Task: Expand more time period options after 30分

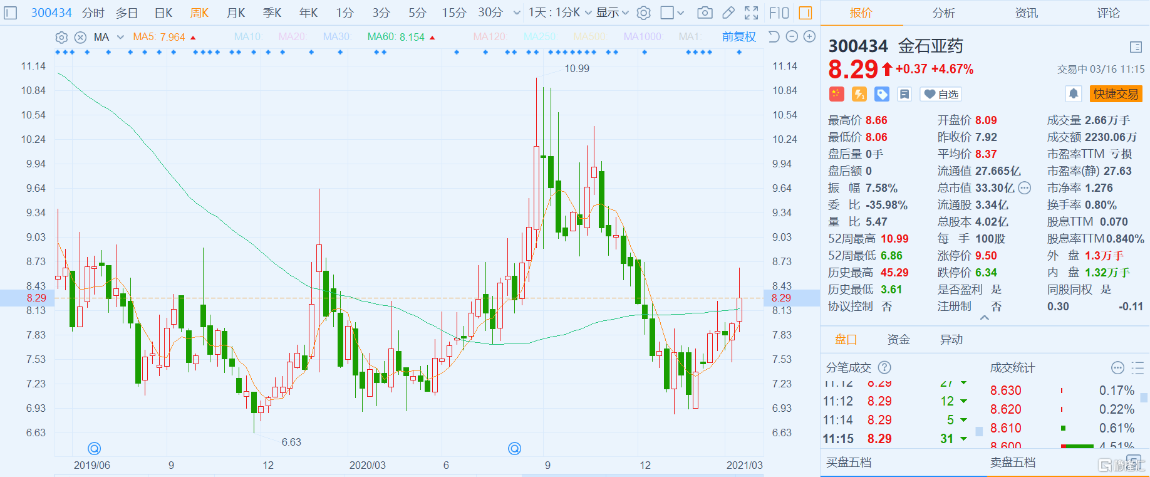Action: point(517,13)
